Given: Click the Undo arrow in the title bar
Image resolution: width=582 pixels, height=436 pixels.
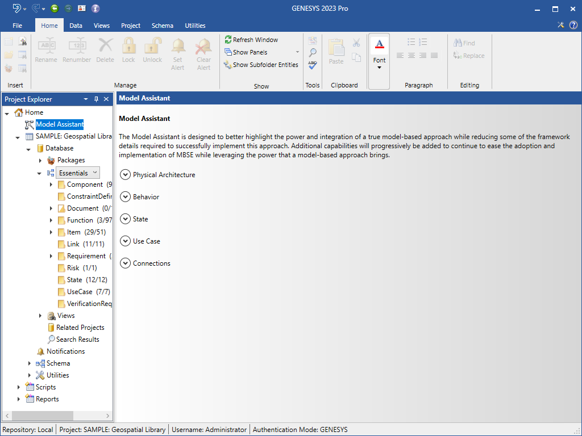Looking at the screenshot, I should coord(16,8).
